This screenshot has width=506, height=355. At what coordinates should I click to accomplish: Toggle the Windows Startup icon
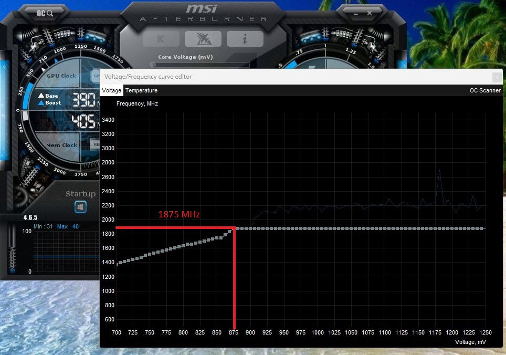[x=80, y=207]
